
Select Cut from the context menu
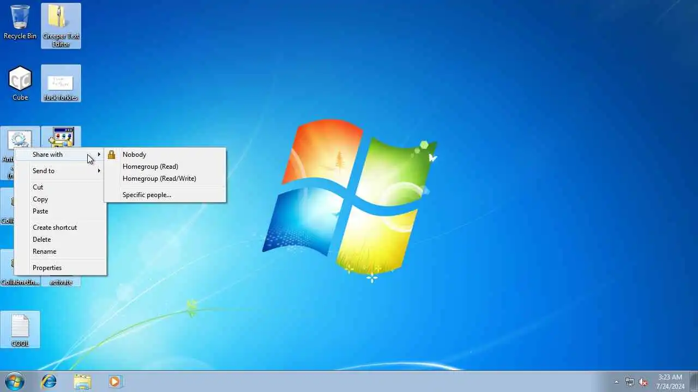coord(60,187)
